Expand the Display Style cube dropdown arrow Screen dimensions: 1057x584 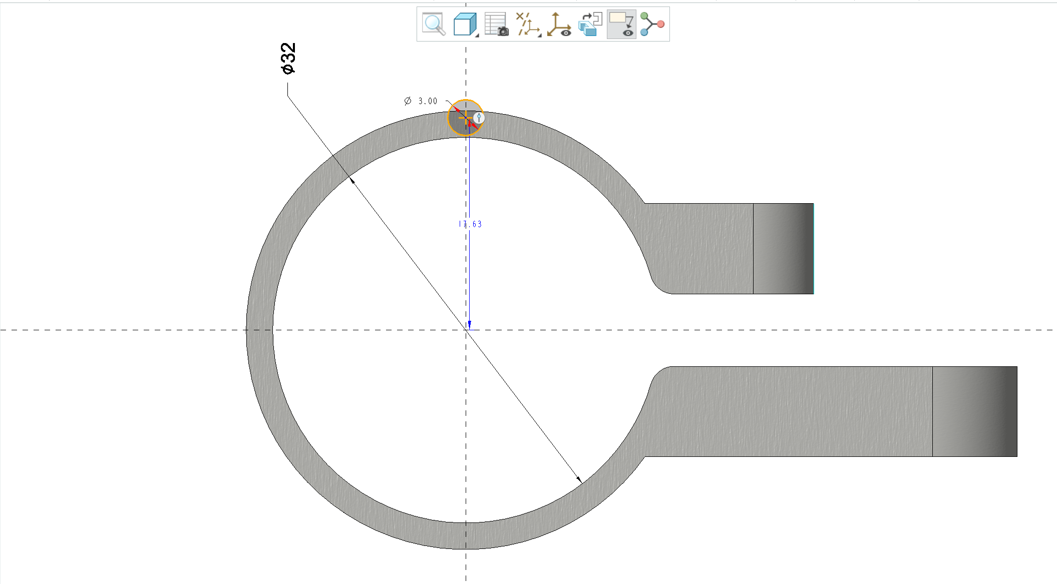click(477, 35)
